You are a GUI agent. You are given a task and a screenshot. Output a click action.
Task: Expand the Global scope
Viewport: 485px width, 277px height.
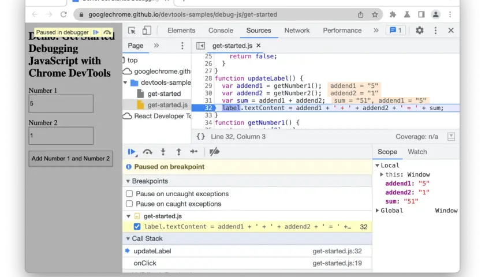(x=378, y=211)
